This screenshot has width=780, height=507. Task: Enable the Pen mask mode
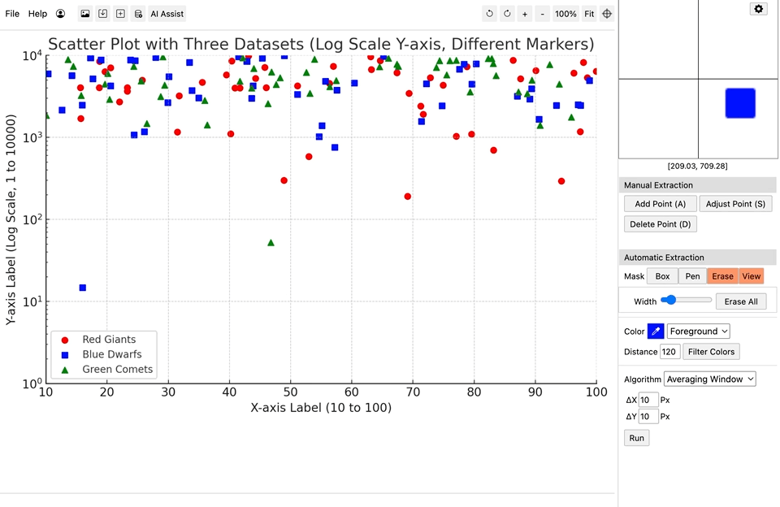click(692, 276)
